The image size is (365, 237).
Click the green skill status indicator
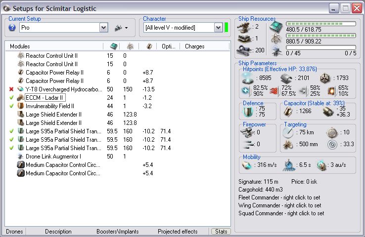(x=226, y=28)
